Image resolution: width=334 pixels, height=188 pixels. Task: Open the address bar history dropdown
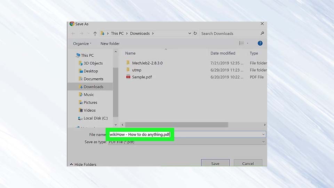tap(190, 33)
